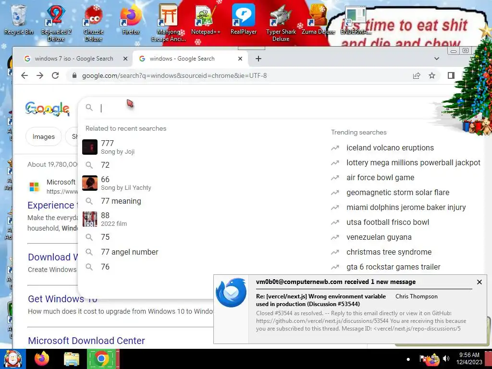Launch Zuma Deluxe shortcut
492x369 pixels.
point(318,19)
